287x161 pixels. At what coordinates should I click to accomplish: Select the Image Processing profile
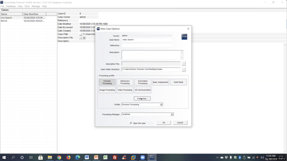tap(107, 90)
